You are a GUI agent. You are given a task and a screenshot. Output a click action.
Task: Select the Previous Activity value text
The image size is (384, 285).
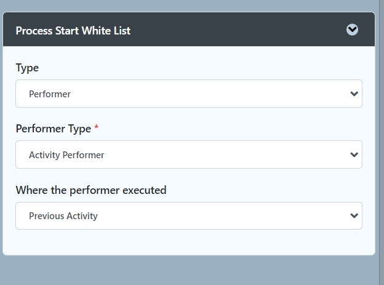point(63,216)
